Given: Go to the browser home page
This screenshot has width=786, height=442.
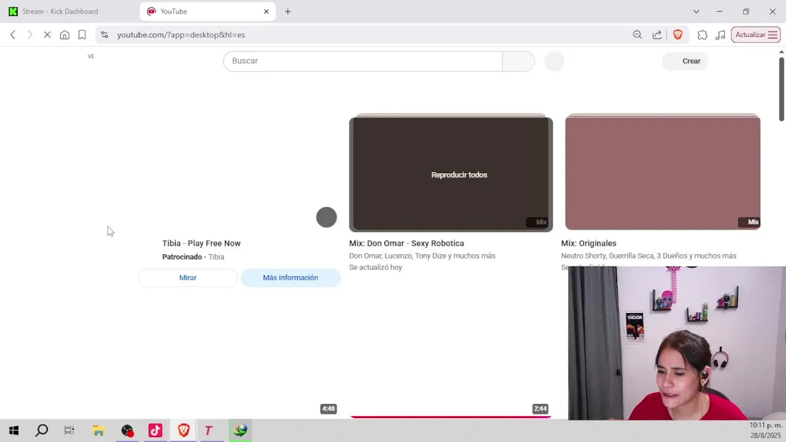Looking at the screenshot, I should point(64,35).
